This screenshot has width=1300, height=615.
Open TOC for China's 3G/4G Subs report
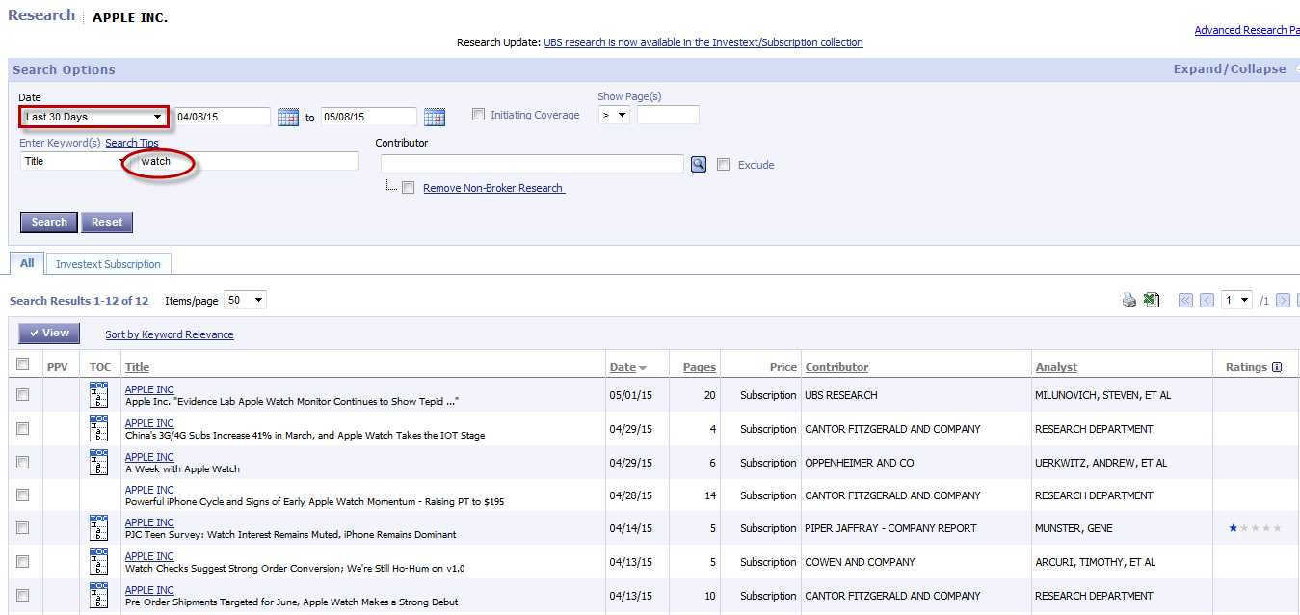coord(98,428)
